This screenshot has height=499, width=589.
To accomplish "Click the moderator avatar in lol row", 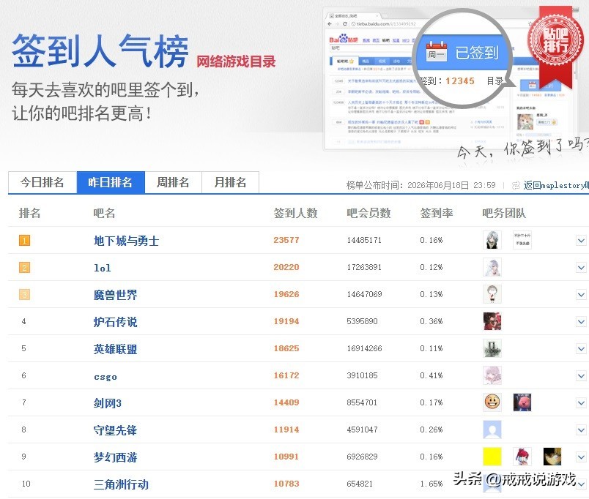I will [x=492, y=267].
